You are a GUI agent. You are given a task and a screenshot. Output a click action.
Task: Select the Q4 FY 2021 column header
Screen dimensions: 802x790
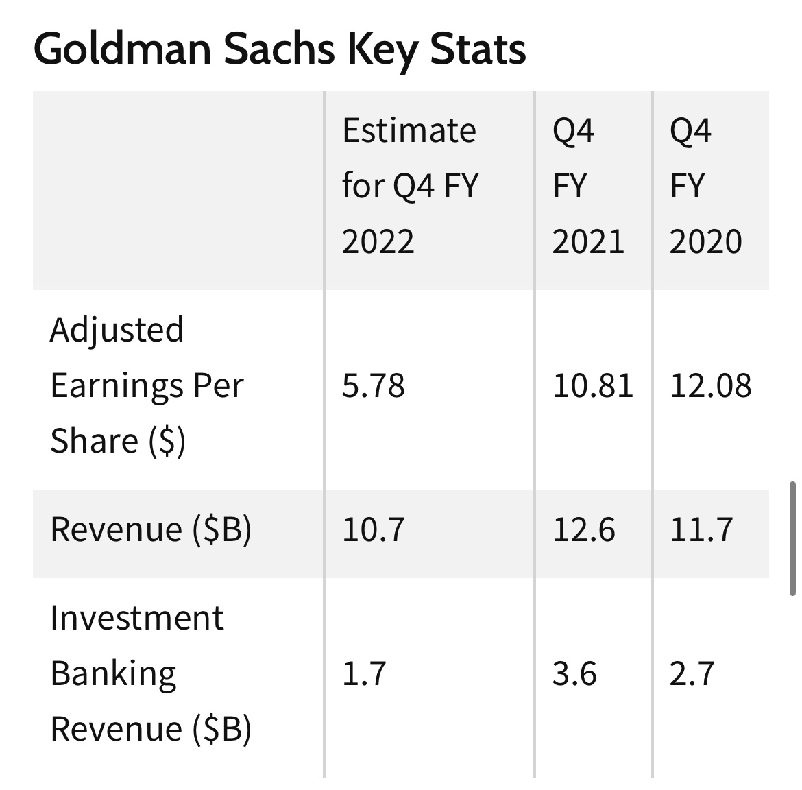[x=587, y=187]
